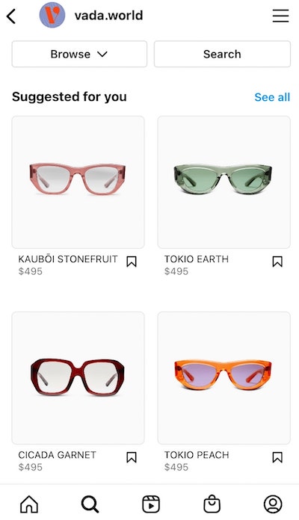Toggle bookmark on Cicada Garnet
299x520 pixels.
(132, 457)
